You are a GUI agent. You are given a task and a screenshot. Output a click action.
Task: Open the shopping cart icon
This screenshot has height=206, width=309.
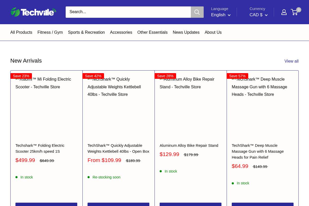pos(294,12)
